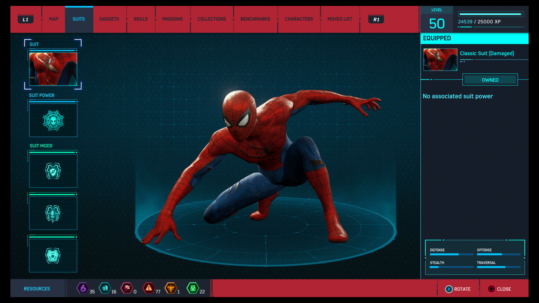Click the gold trophy challenge token icon
The height and width of the screenshot is (303, 539).
[x=171, y=288]
